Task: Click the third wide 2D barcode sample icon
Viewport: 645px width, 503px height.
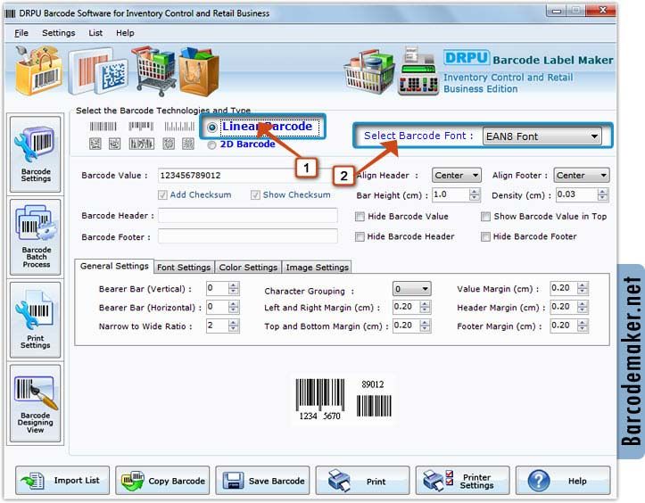Action: [x=142, y=144]
